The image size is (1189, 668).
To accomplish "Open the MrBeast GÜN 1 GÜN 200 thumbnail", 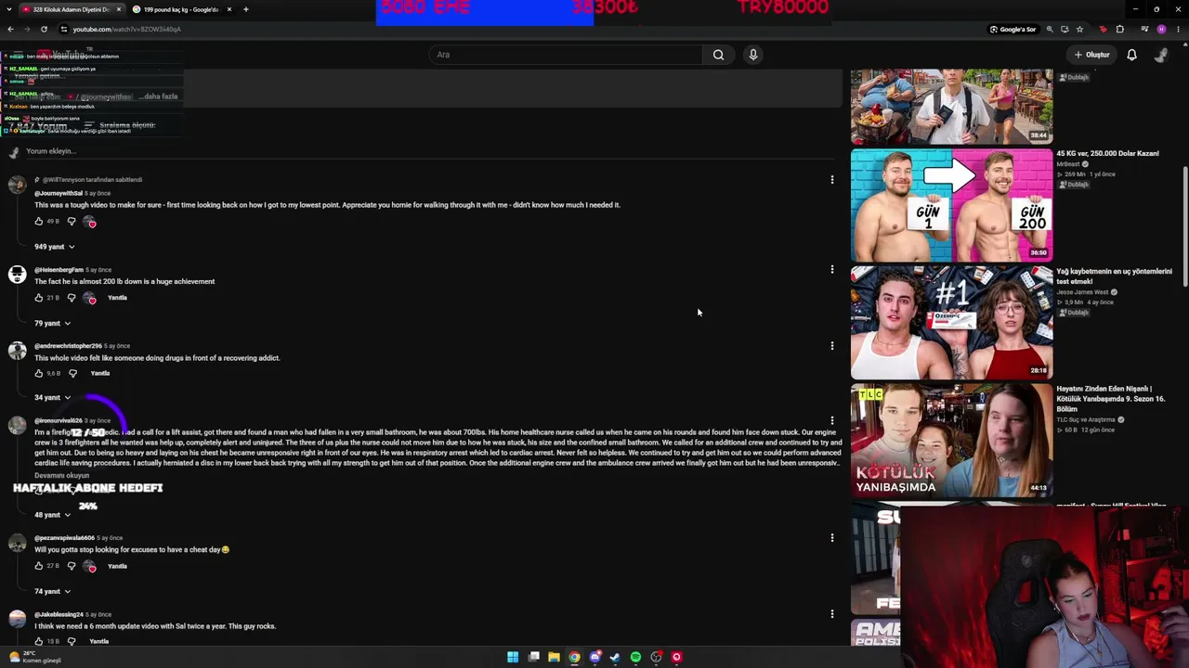I will pos(951,205).
